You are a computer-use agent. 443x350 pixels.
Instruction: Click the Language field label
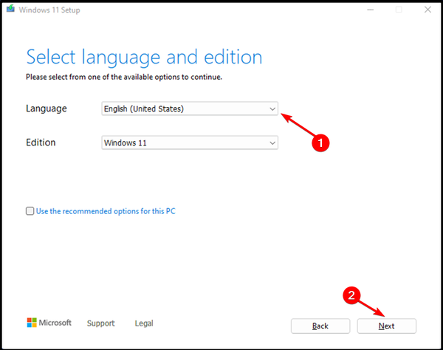pos(47,109)
